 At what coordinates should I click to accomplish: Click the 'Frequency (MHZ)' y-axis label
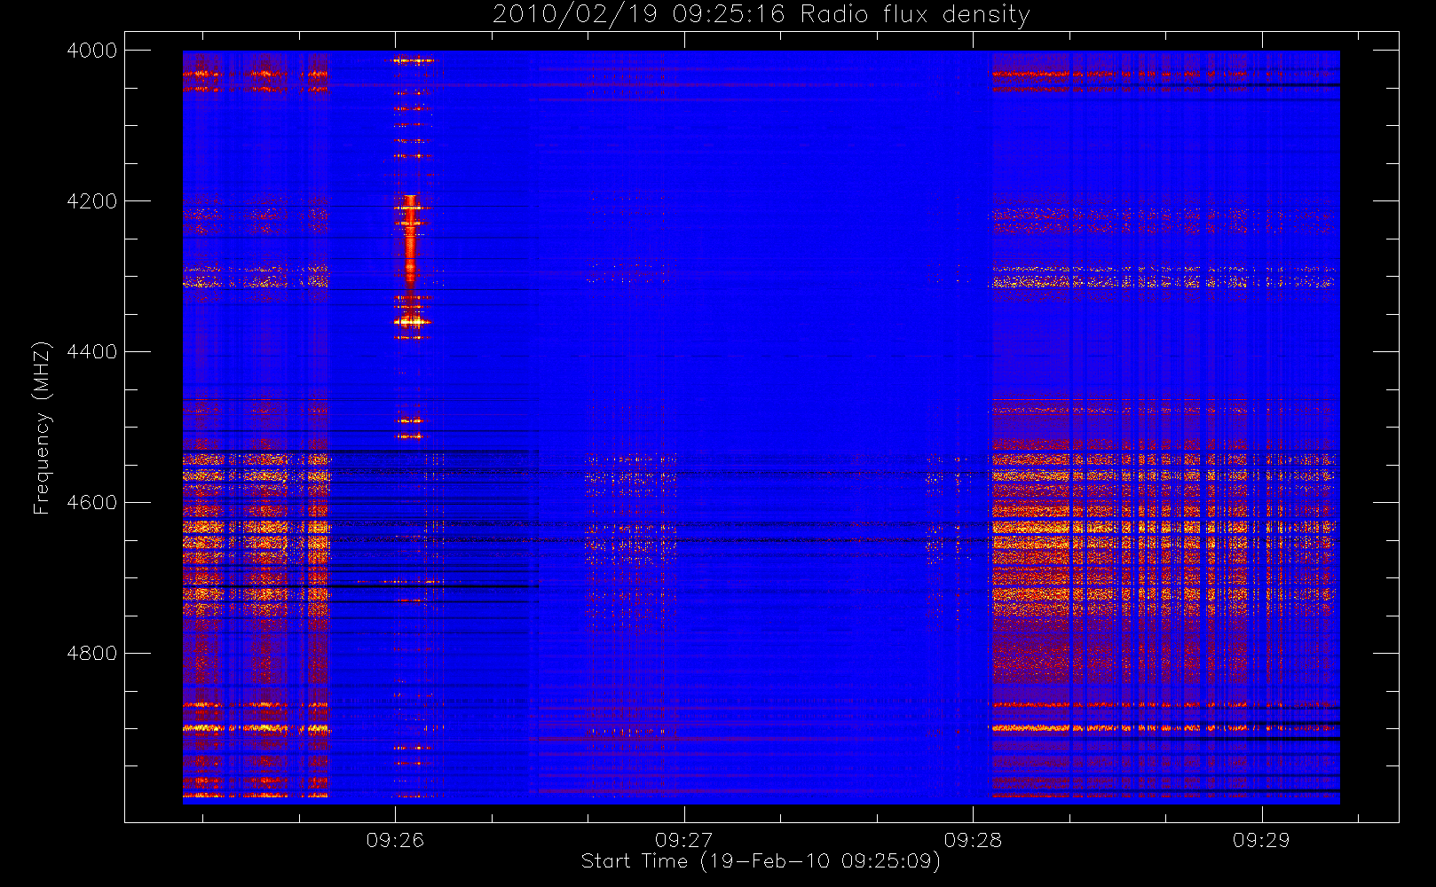[x=41, y=428]
